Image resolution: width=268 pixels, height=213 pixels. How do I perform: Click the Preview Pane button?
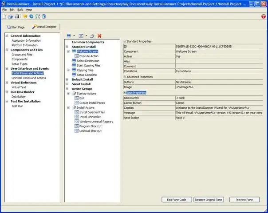[244, 200]
